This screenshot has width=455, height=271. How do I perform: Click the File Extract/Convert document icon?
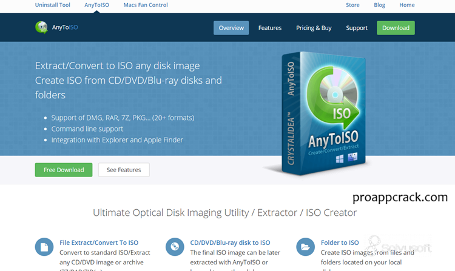pyautogui.click(x=44, y=247)
